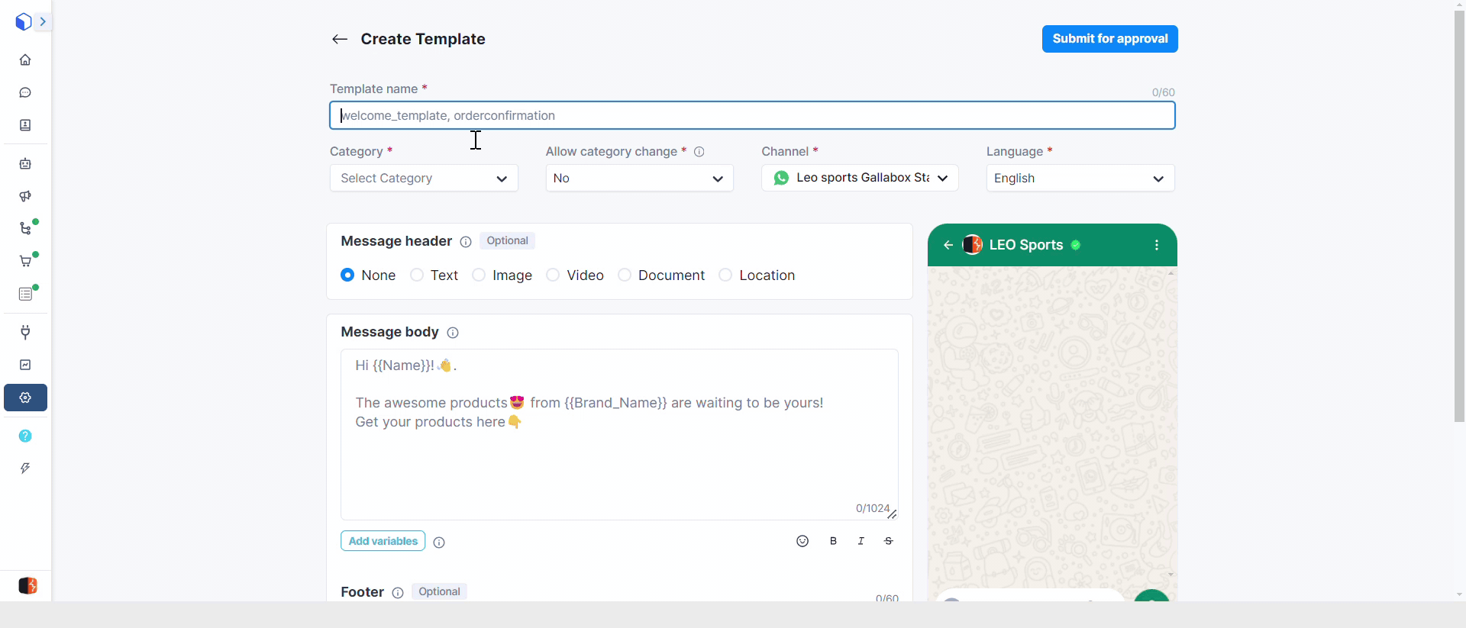Choose the Location header radio option

[725, 275]
